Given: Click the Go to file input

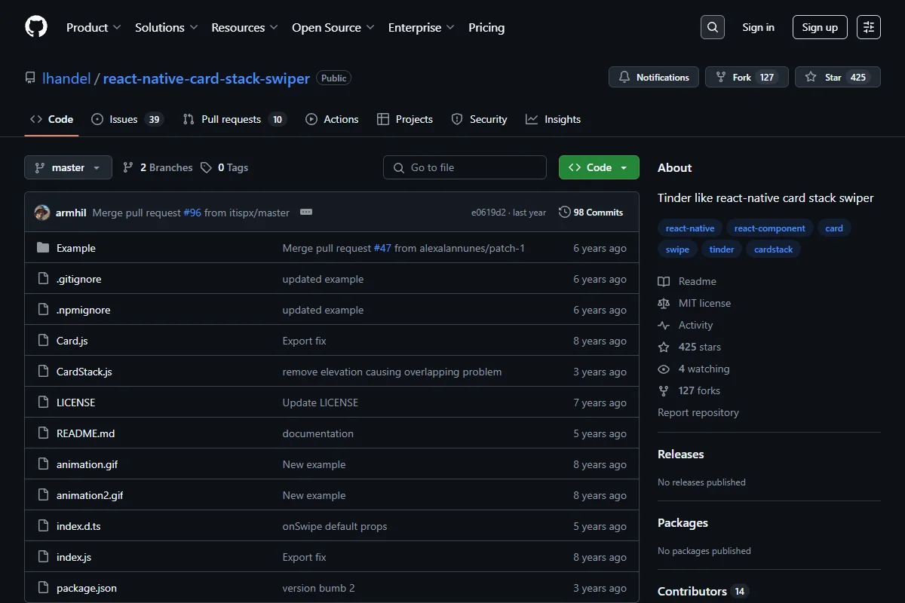Looking at the screenshot, I should (465, 167).
